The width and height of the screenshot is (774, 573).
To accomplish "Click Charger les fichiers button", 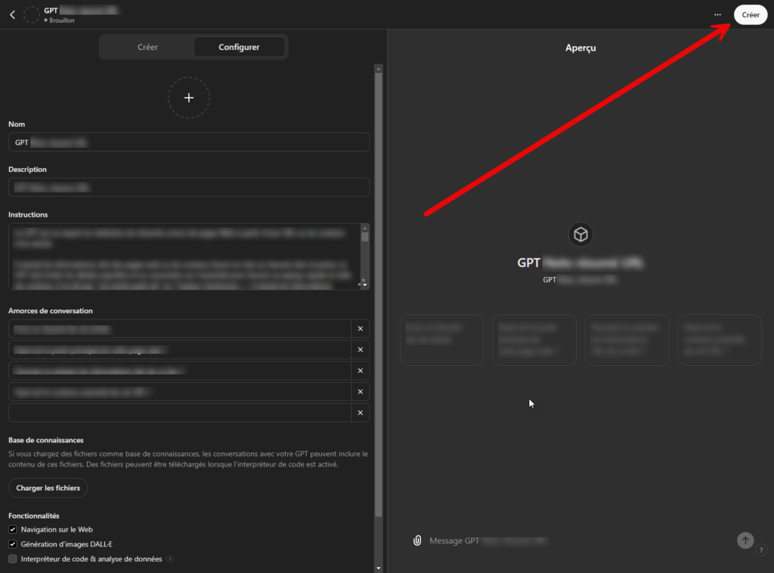I will click(x=48, y=488).
